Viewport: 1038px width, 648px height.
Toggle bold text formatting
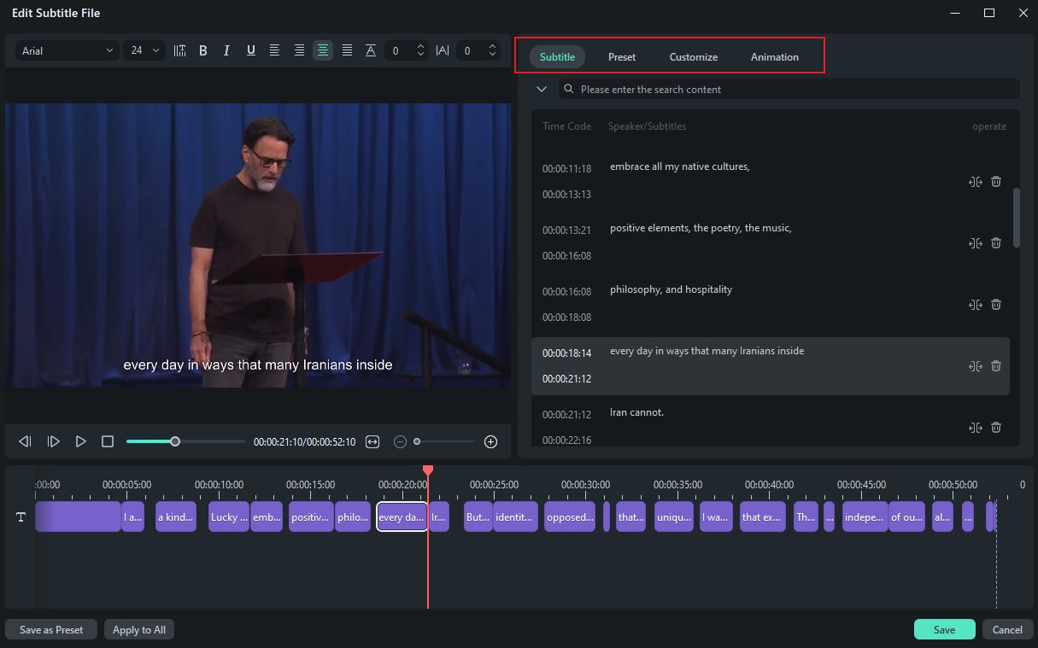[203, 51]
